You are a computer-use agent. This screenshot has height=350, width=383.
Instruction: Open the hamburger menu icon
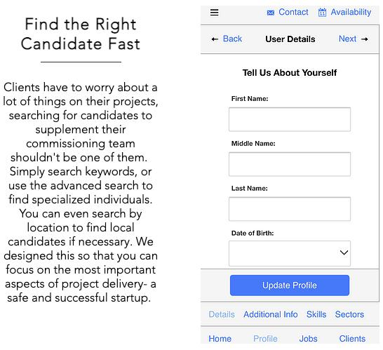click(214, 12)
